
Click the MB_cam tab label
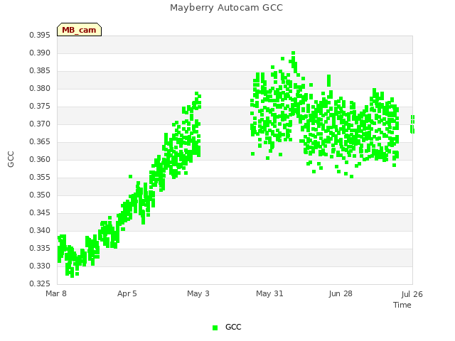(x=79, y=30)
